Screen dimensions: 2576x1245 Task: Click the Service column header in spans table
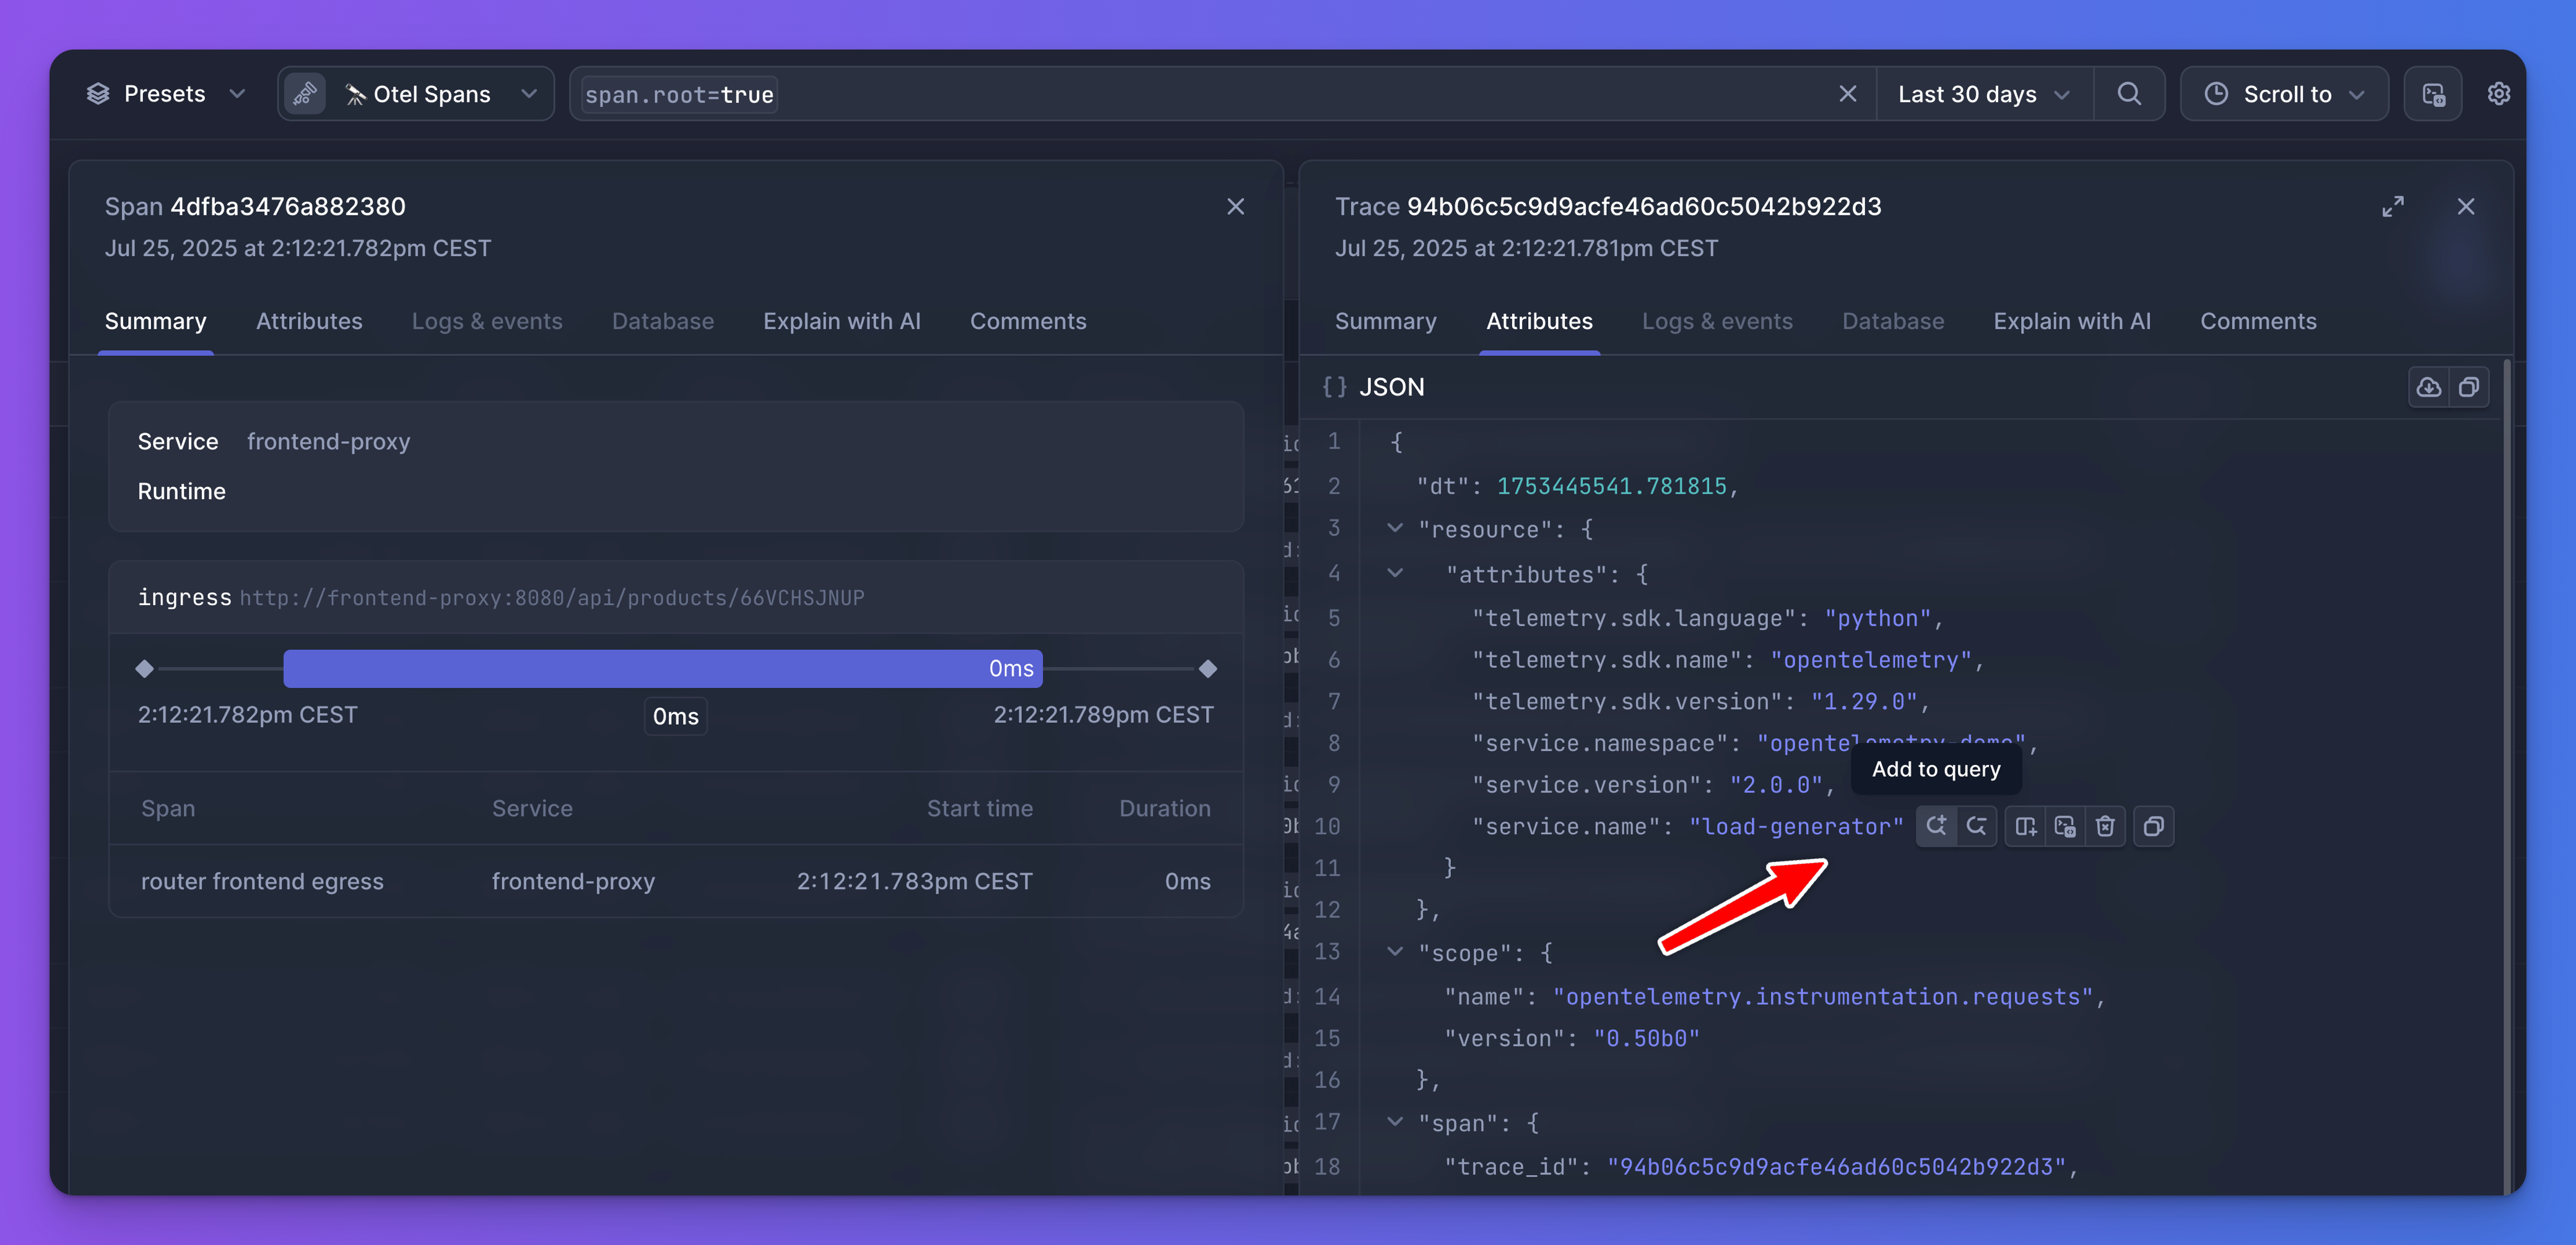pyautogui.click(x=532, y=808)
